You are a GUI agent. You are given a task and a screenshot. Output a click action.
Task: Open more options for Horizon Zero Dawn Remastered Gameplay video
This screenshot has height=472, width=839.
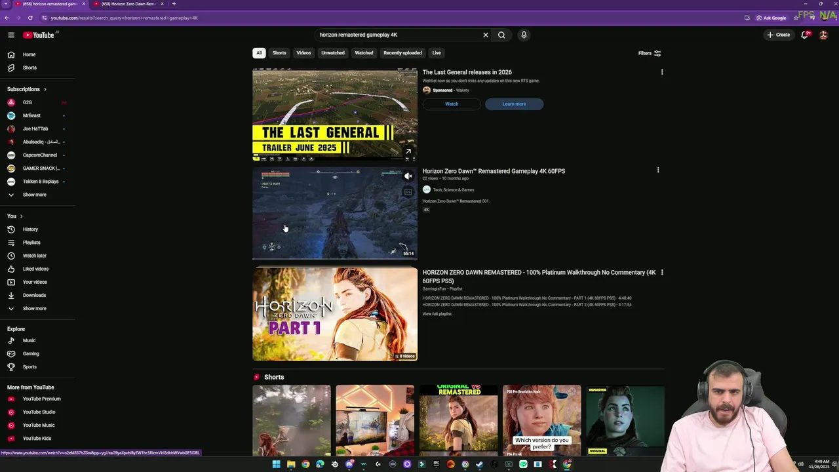coord(658,170)
